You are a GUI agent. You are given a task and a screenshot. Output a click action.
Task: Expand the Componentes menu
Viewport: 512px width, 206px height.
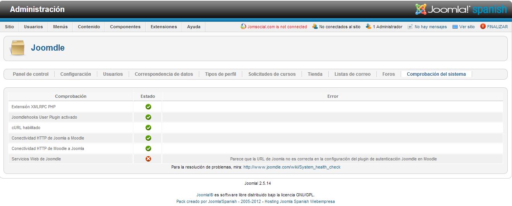point(125,27)
